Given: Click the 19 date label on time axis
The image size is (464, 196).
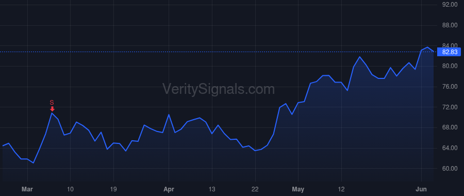Looking at the screenshot, I should pos(113,189).
